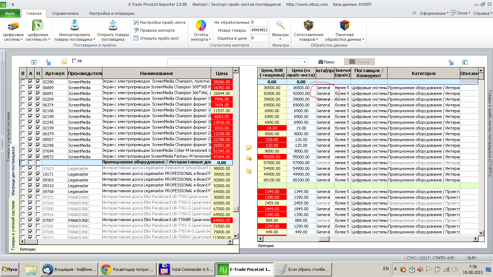493x277 pixels.
Task: Select the Проекционное оборудование / Интерактивные category row
Action: [x=126, y=163]
